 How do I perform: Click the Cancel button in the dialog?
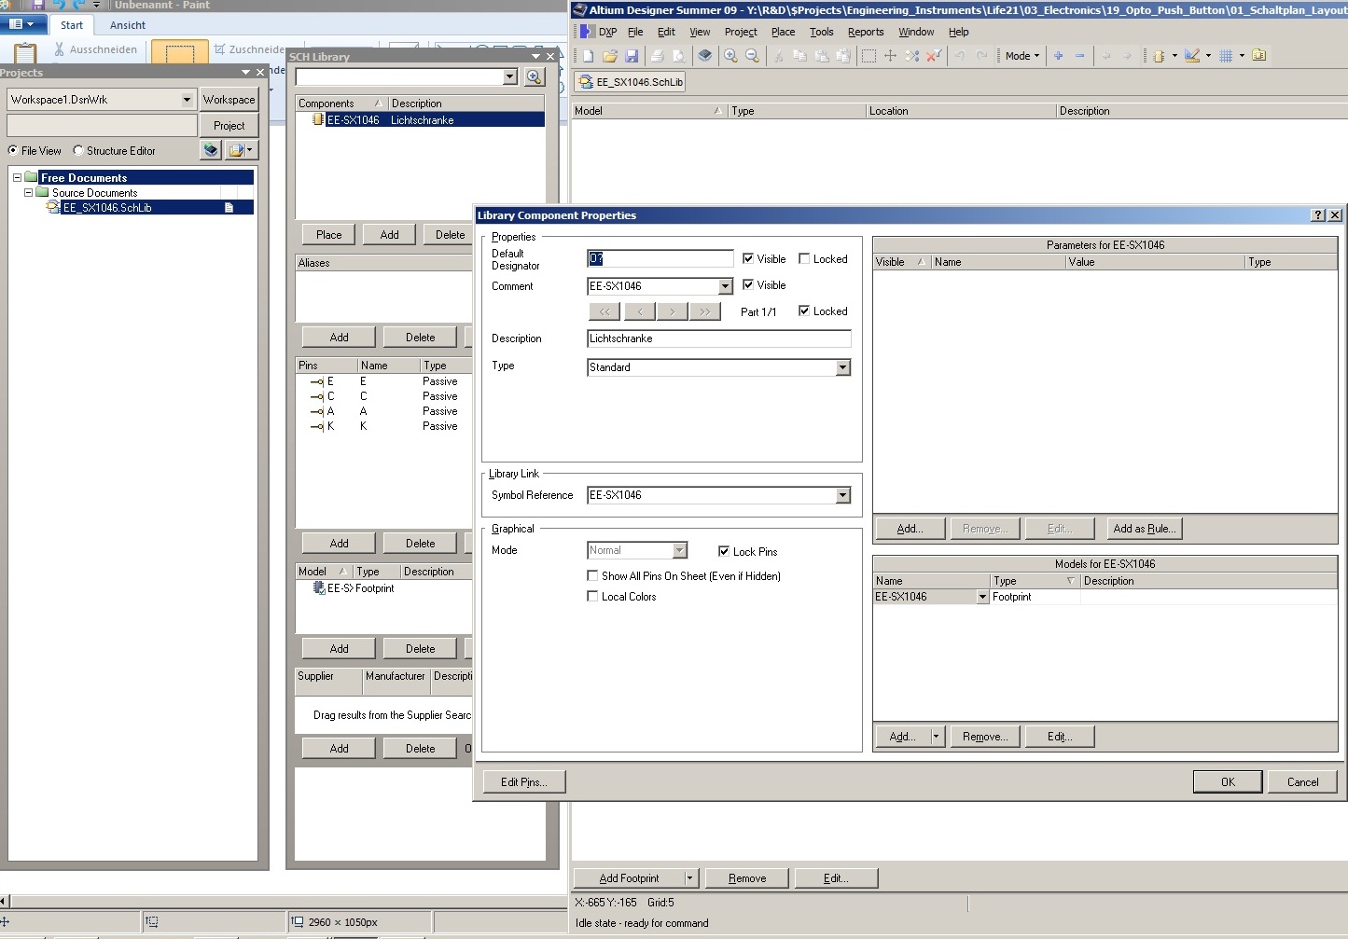[1302, 782]
